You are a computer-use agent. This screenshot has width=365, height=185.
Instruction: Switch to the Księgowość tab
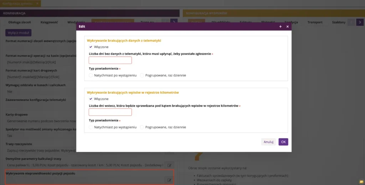(x=49, y=22)
